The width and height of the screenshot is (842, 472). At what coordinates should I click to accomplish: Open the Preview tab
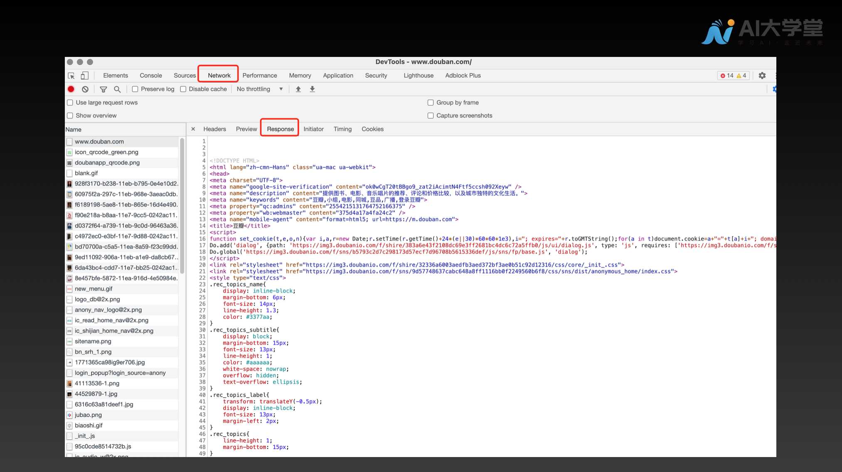[246, 129]
